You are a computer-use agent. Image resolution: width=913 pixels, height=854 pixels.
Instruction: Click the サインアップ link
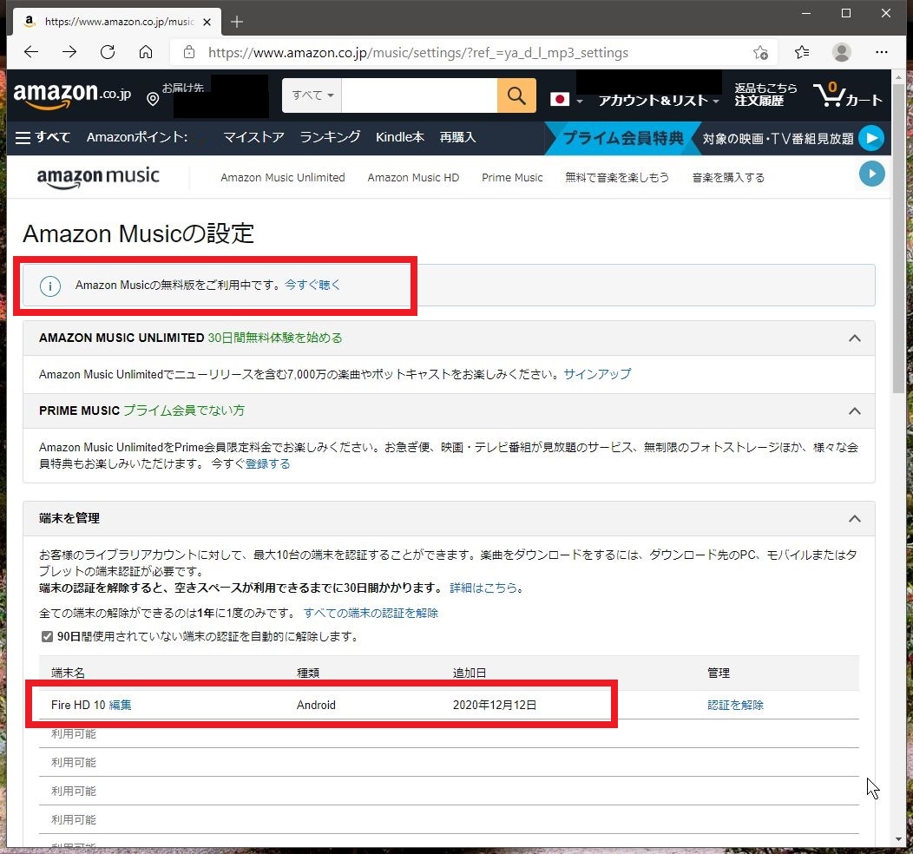(597, 374)
